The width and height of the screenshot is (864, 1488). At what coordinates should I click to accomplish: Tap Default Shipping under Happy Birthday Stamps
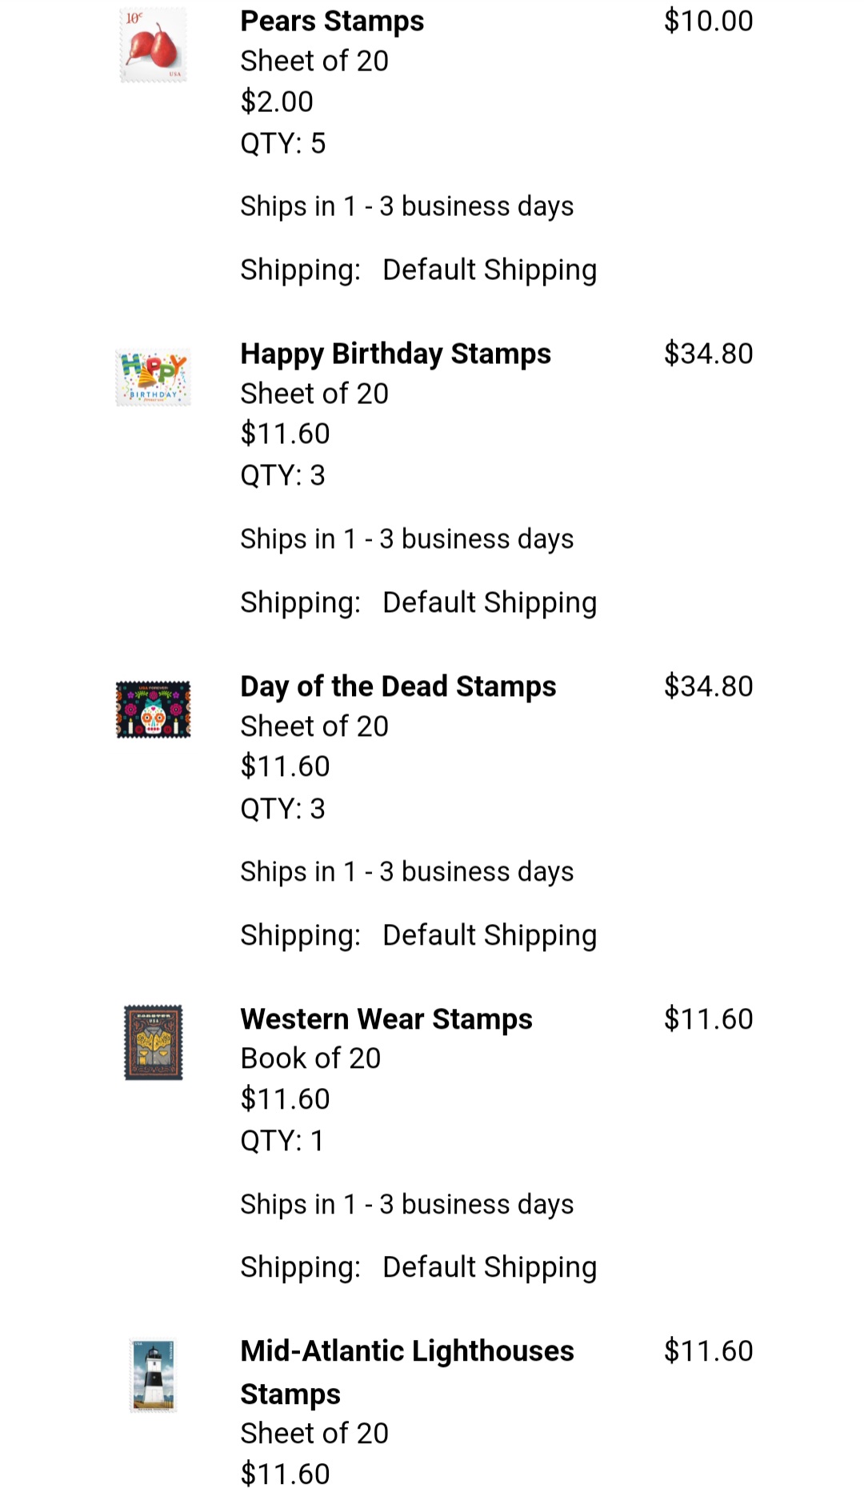(489, 603)
